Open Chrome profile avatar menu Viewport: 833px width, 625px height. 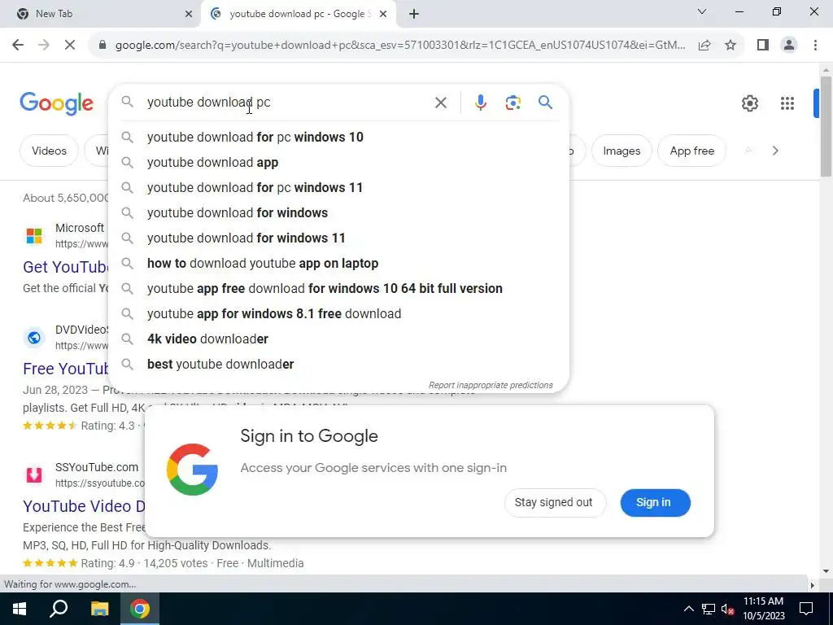pyautogui.click(x=789, y=46)
